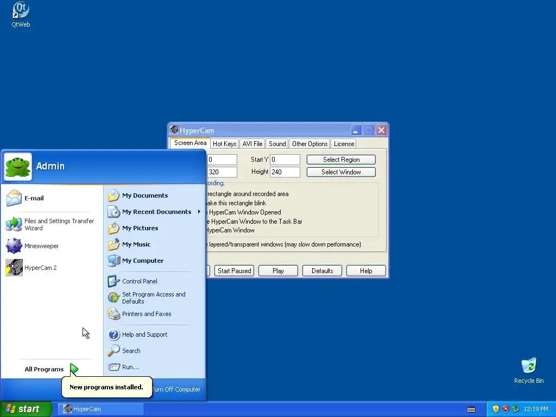Switch to the AVI File tab

click(x=252, y=143)
